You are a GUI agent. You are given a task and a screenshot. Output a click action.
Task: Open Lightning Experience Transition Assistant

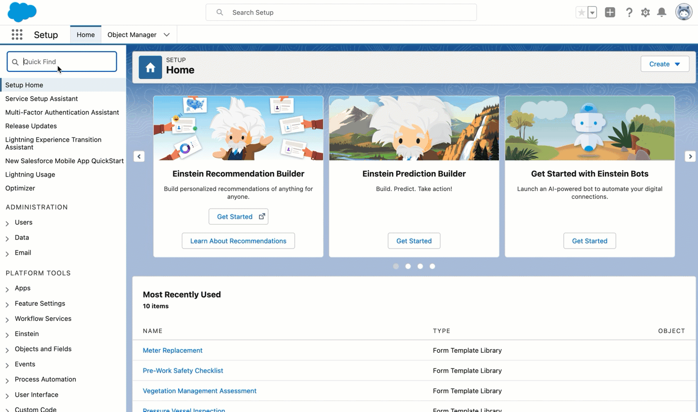pyautogui.click(x=53, y=143)
